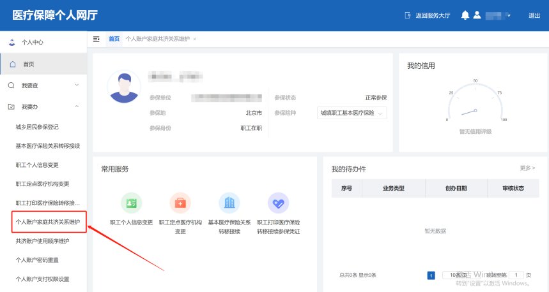Open 职工定点医疗机构变更 orange service icon
Viewport: 549px width, 292px height.
[x=180, y=203]
